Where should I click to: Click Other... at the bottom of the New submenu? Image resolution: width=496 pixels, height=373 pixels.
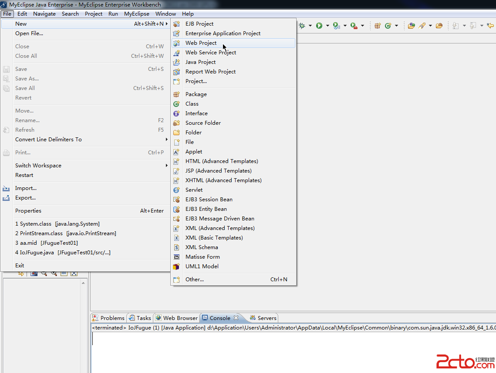point(233,279)
